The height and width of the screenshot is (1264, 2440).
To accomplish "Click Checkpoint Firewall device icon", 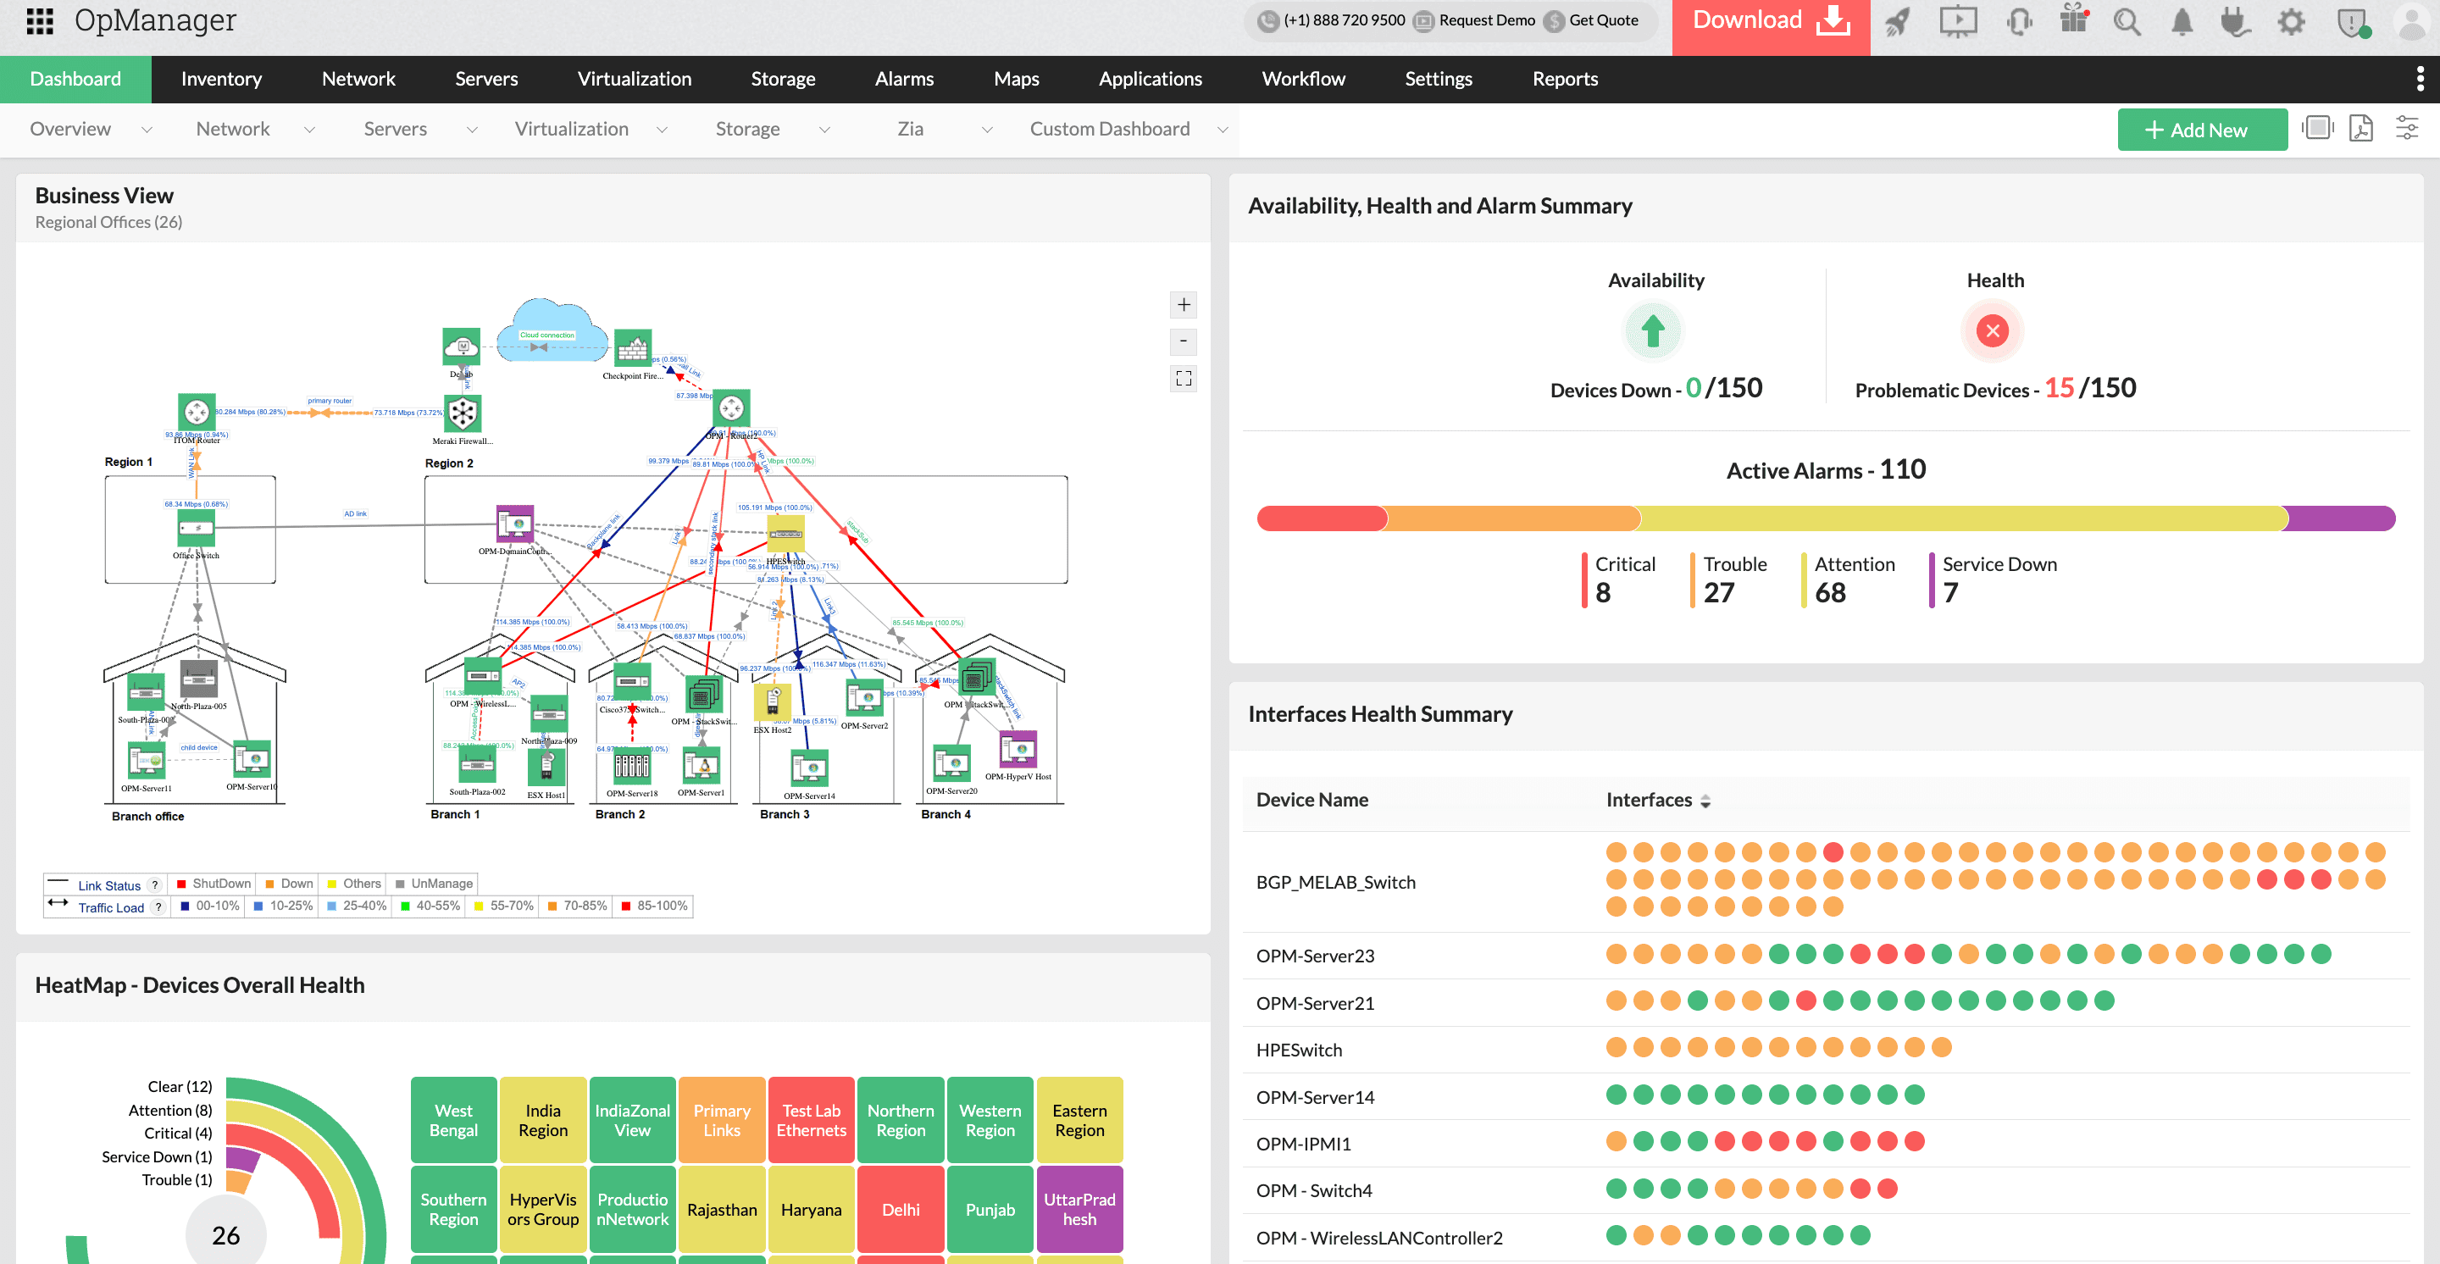I will pyautogui.click(x=633, y=347).
